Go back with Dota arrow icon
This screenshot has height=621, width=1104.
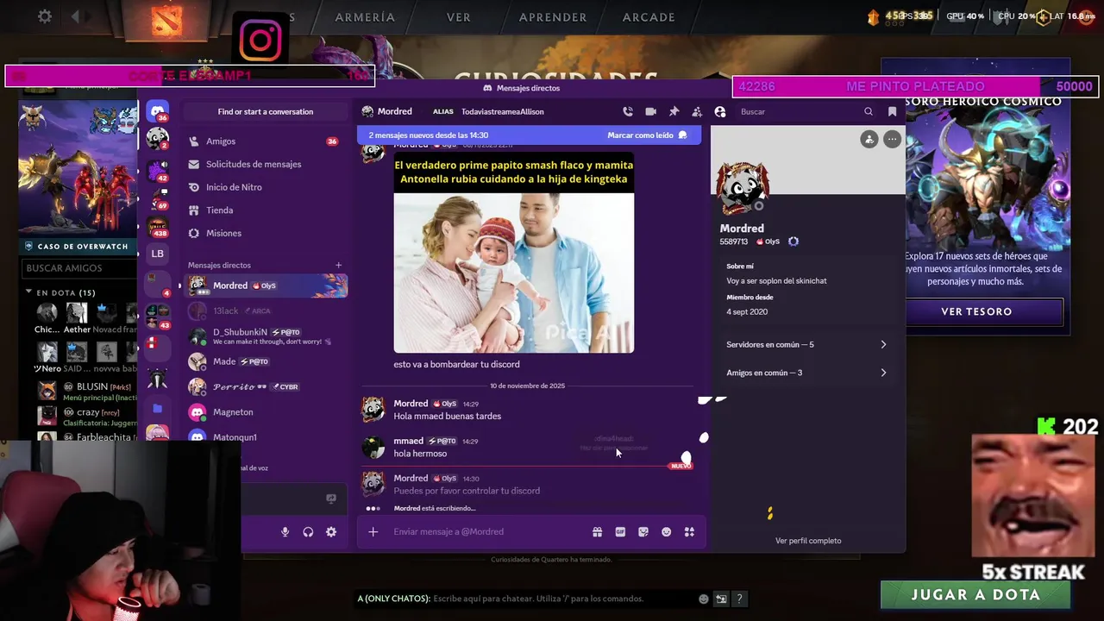pos(75,16)
